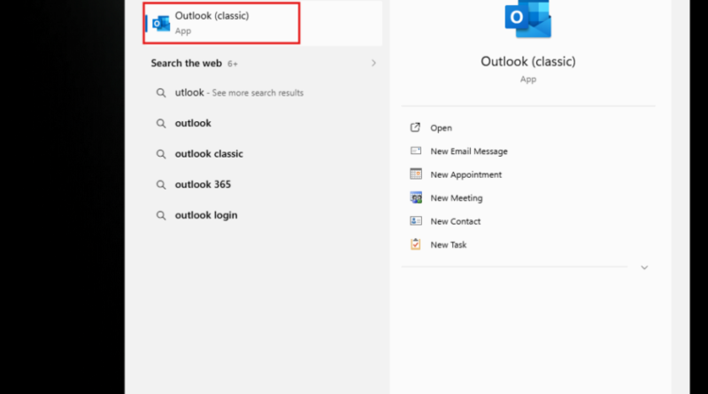The height and width of the screenshot is (394, 708).
Task: Create a New Appointment
Action: coord(466,174)
